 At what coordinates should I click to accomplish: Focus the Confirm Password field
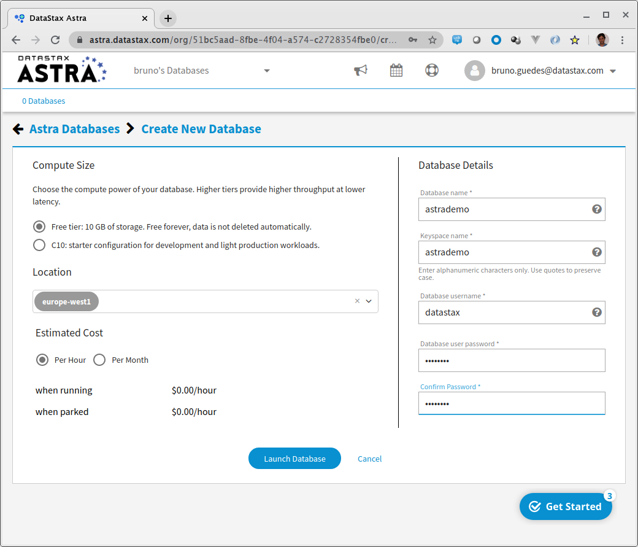[512, 403]
